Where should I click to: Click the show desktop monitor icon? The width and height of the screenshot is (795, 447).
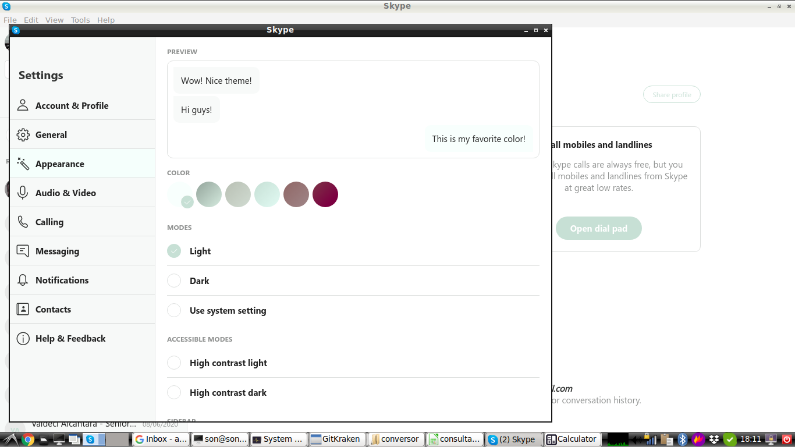point(59,439)
